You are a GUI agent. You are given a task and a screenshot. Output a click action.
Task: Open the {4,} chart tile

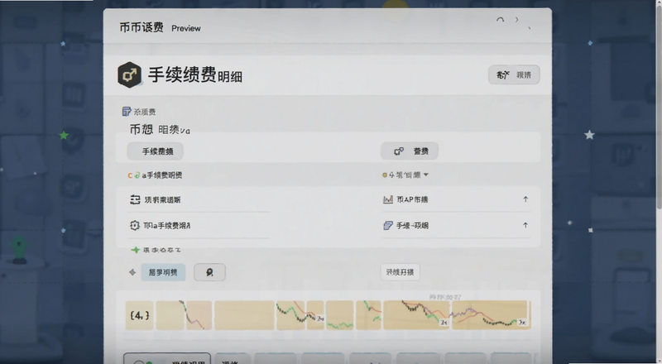(x=139, y=315)
